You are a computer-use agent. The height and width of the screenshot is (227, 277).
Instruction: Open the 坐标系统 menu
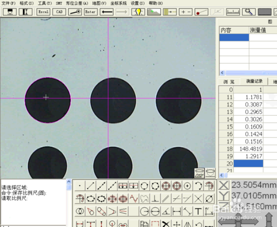tap(119, 3)
